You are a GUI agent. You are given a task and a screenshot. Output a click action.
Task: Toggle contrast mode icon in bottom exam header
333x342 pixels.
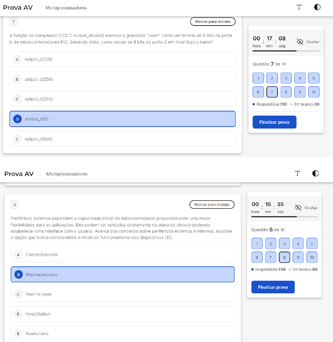315,173
